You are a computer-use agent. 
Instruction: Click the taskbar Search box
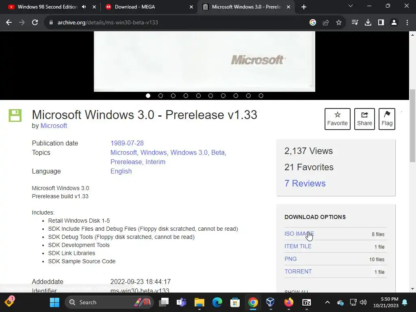click(x=109, y=302)
